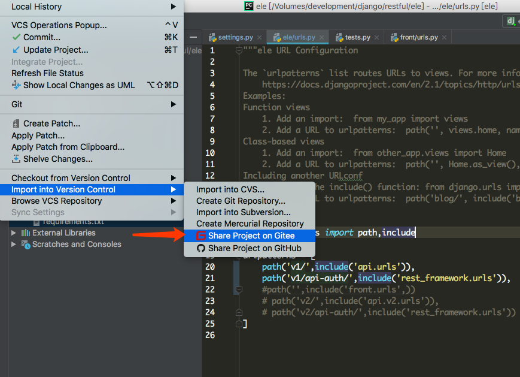Select Import into Version Control menu item

[92, 189]
